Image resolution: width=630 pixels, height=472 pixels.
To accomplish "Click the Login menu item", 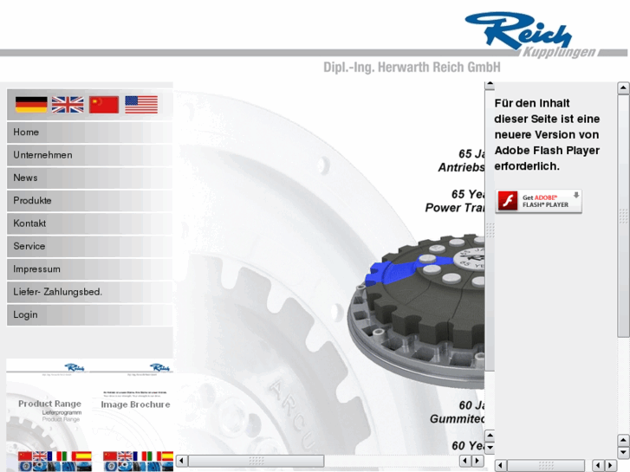I will 90,315.
